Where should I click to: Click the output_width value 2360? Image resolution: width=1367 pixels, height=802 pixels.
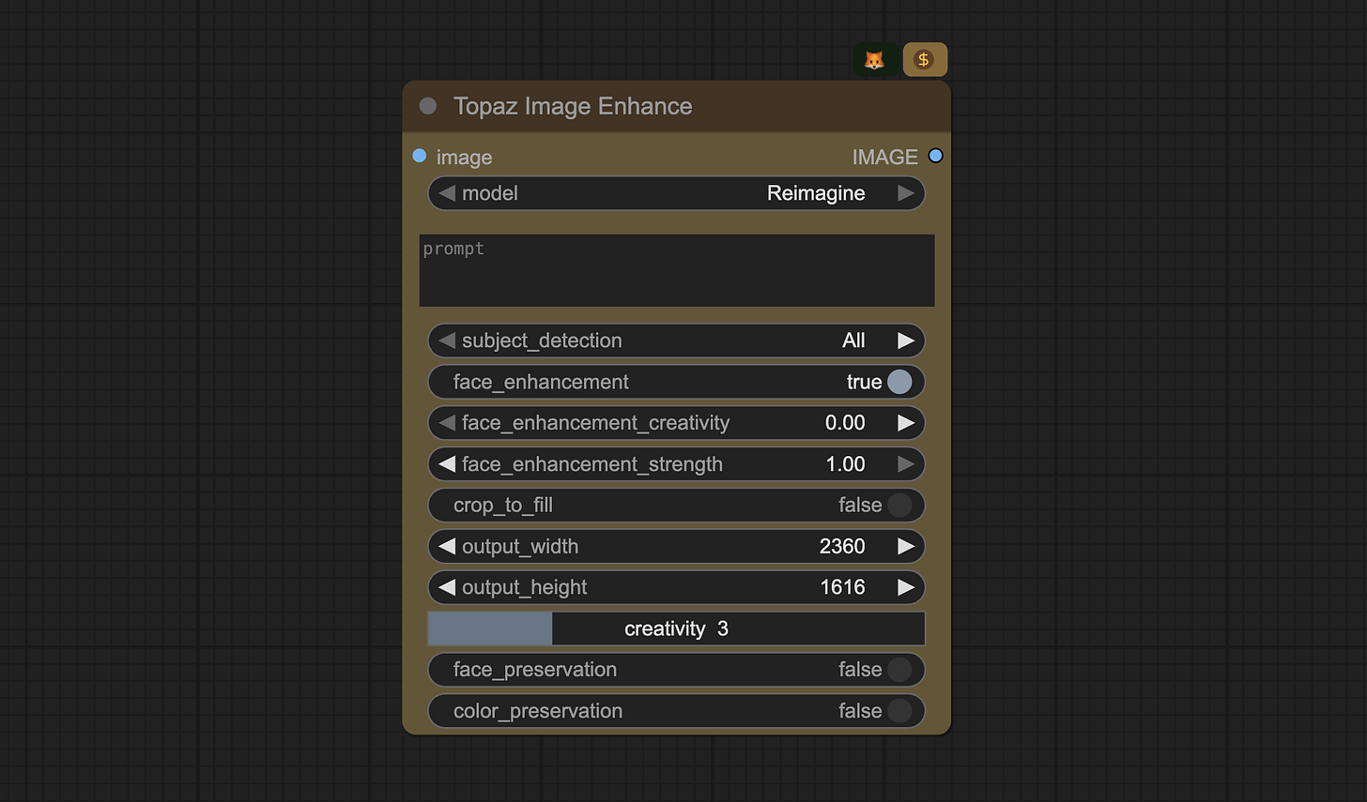(x=842, y=546)
